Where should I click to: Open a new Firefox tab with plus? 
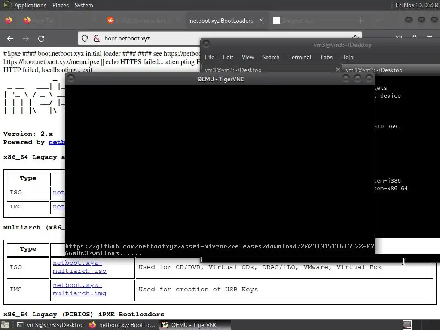361,21
